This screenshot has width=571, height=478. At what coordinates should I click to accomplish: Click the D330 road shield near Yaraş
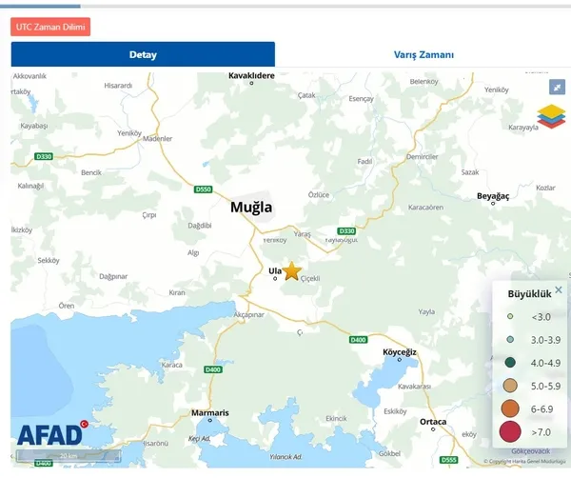pos(346,231)
